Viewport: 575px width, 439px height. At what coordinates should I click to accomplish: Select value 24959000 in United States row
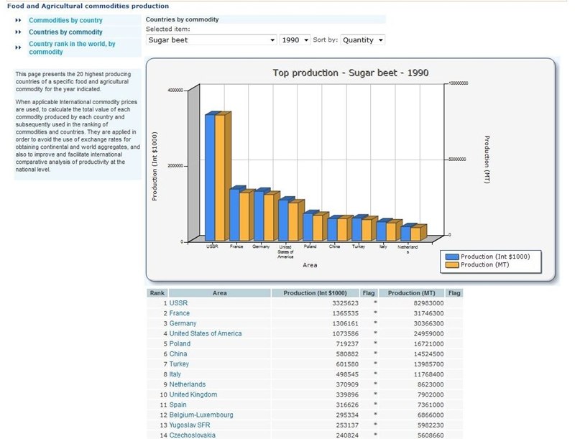[x=428, y=334]
